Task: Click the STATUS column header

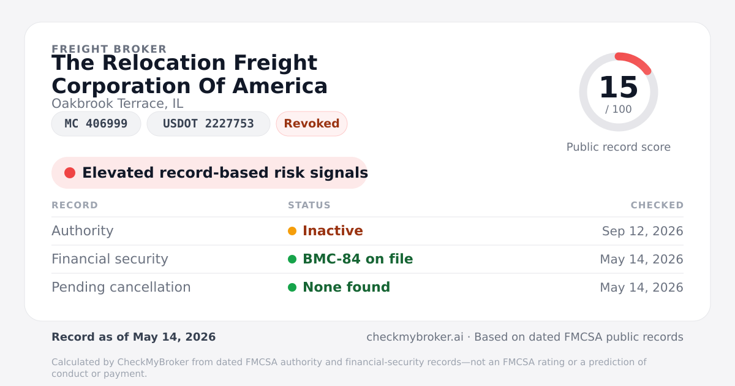Action: point(309,205)
